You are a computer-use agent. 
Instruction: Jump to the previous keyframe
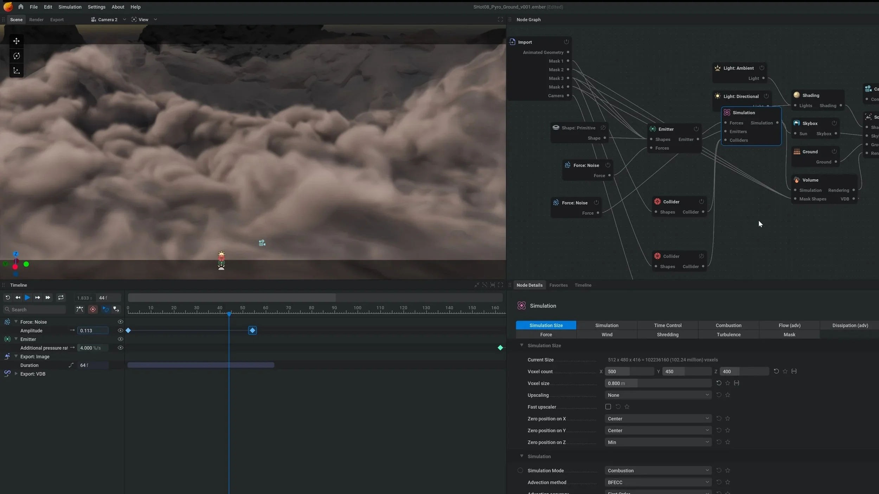18,298
